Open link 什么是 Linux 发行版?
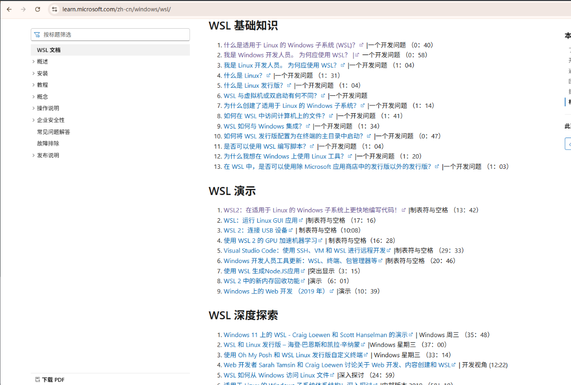The width and height of the screenshot is (571, 385). 253,86
